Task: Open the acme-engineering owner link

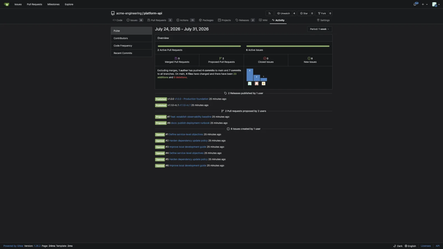Action: tap(129, 13)
